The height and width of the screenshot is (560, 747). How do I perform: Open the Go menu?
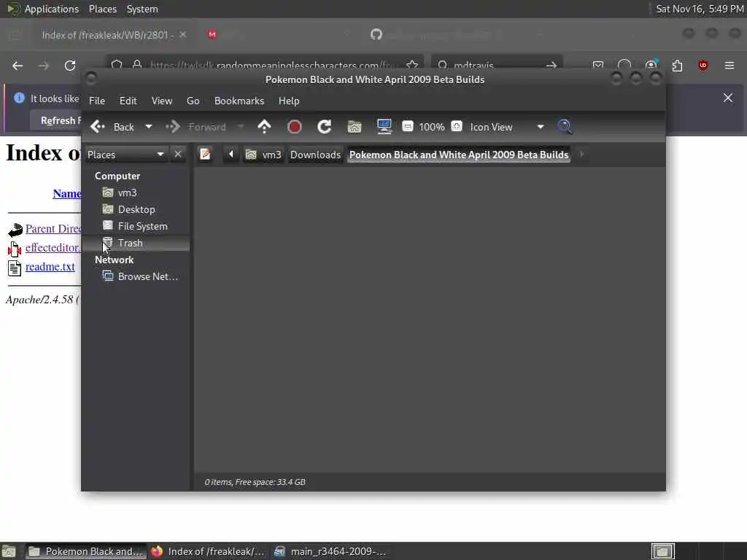[x=193, y=101]
